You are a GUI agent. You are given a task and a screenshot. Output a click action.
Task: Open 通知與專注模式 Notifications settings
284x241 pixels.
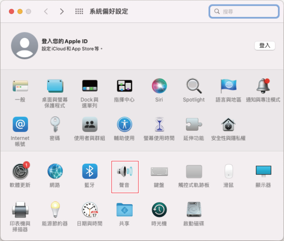pos(263,86)
